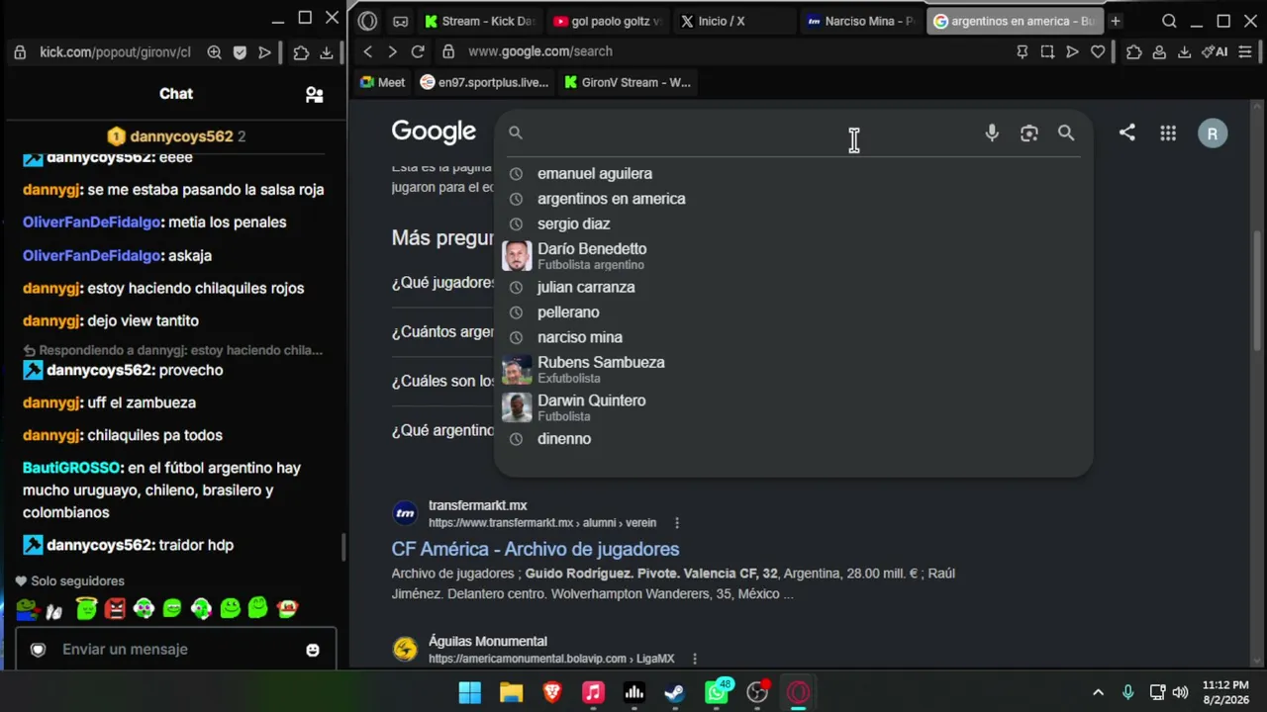Click the snapshot icon in Opera address bar
The image size is (1267, 712).
pyautogui.click(x=1047, y=51)
